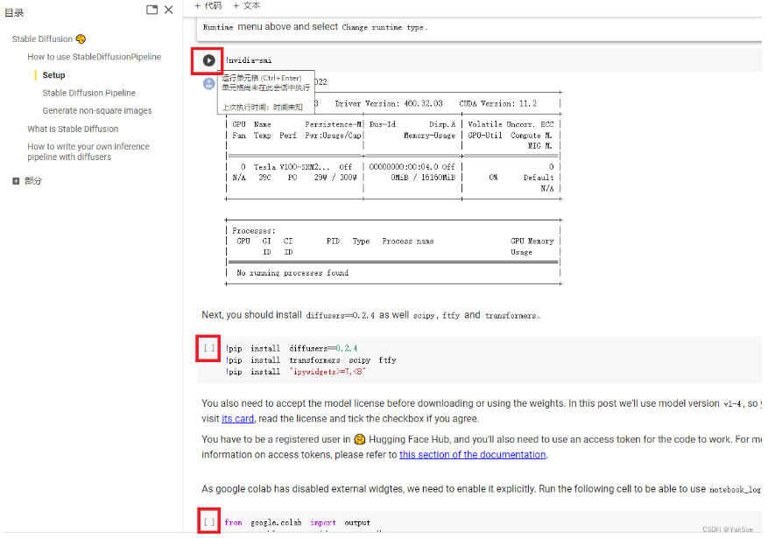
Task: Click 'CUDA Version: 11.2' text
Action: pos(497,103)
